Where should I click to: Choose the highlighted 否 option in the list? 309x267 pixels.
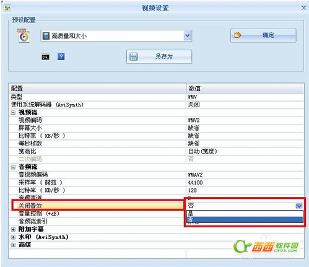pyautogui.click(x=245, y=219)
